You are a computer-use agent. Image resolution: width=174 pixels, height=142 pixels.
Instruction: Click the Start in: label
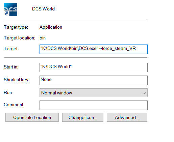[11, 67]
